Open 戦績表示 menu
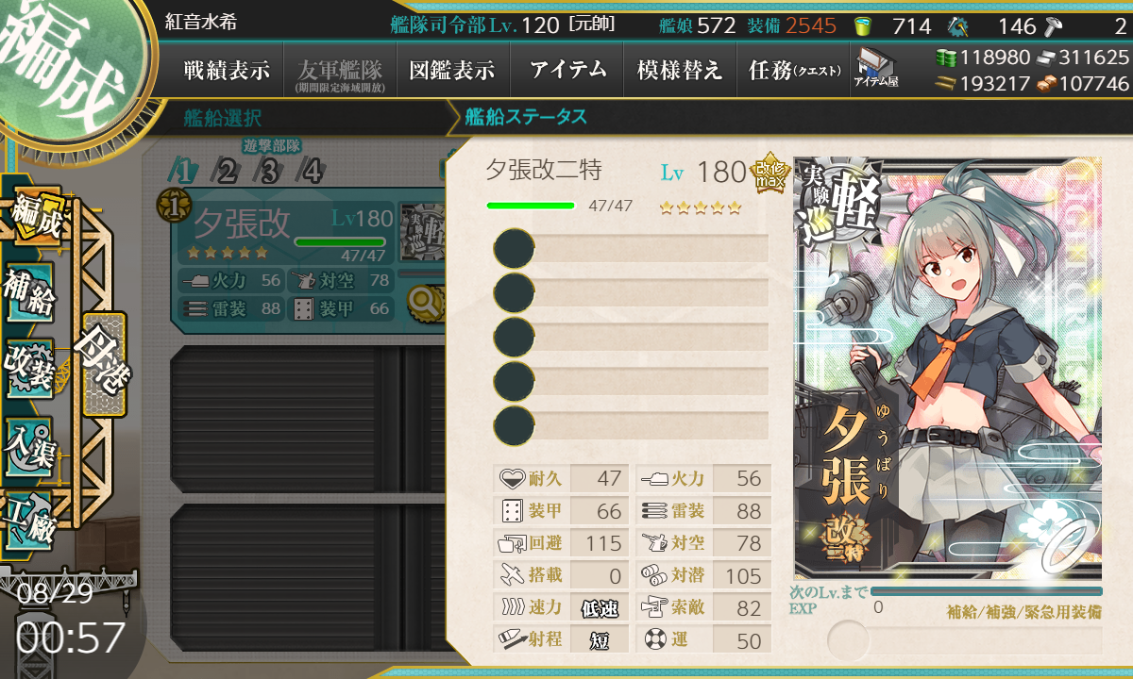Viewport: 1133px width, 679px height. point(227,70)
